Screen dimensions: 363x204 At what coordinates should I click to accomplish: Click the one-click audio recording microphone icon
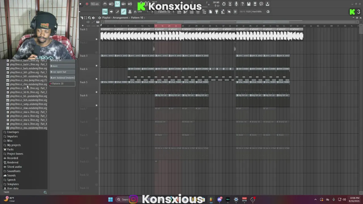coord(236,4)
